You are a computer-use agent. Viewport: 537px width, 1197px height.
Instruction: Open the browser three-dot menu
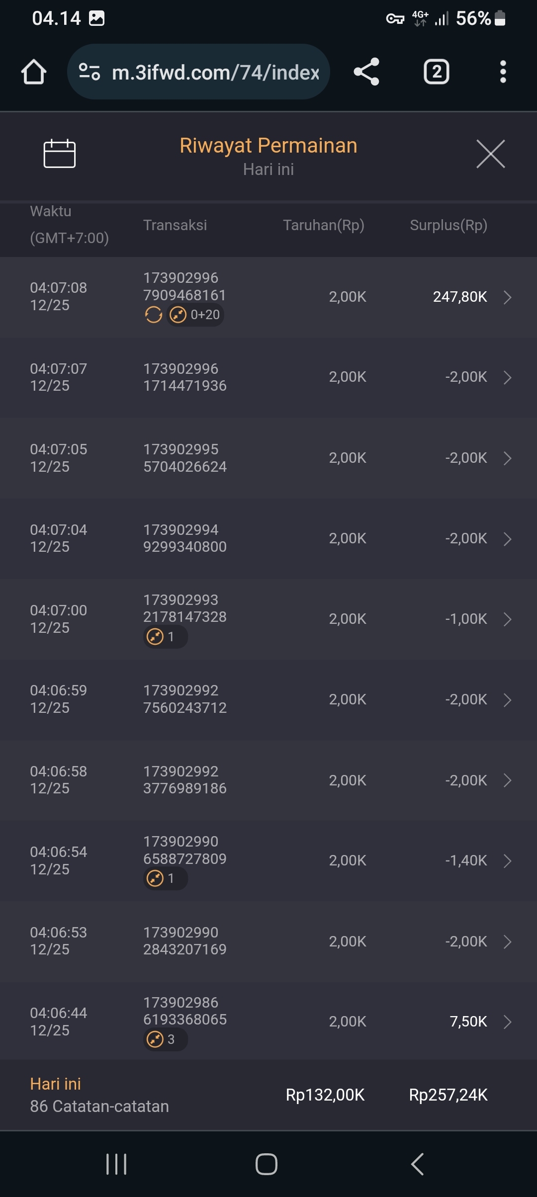[503, 72]
